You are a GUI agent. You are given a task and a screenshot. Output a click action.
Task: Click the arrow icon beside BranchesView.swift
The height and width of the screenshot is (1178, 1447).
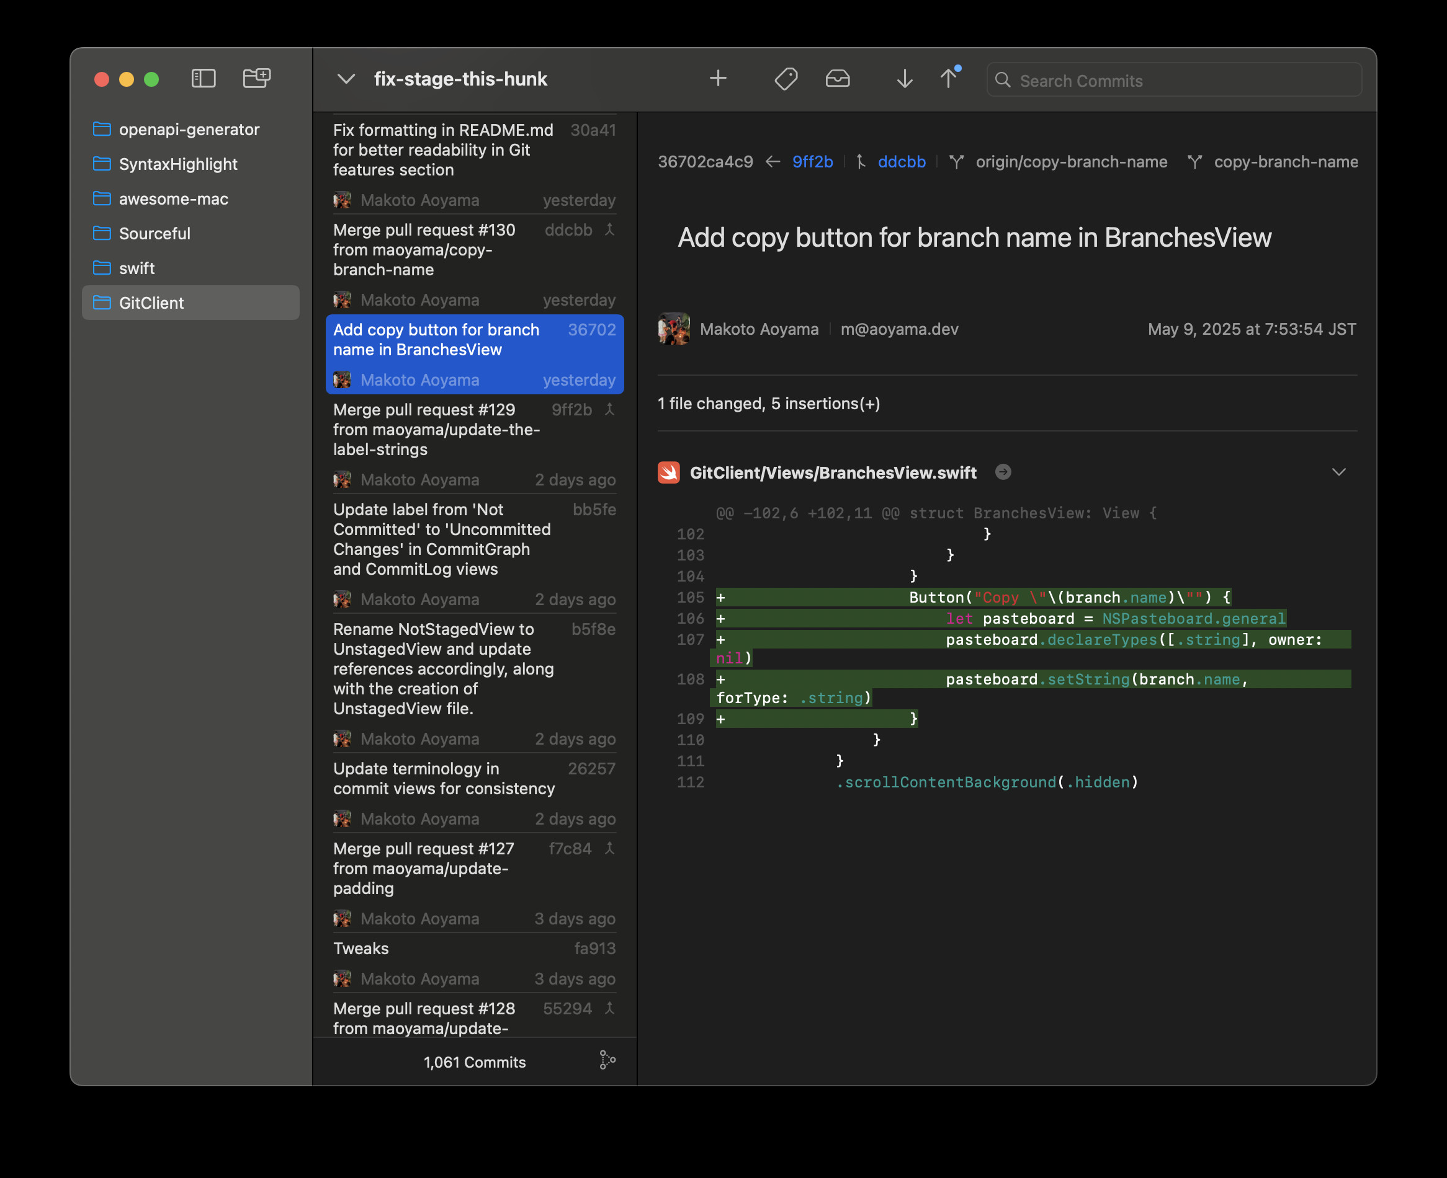tap(1003, 472)
